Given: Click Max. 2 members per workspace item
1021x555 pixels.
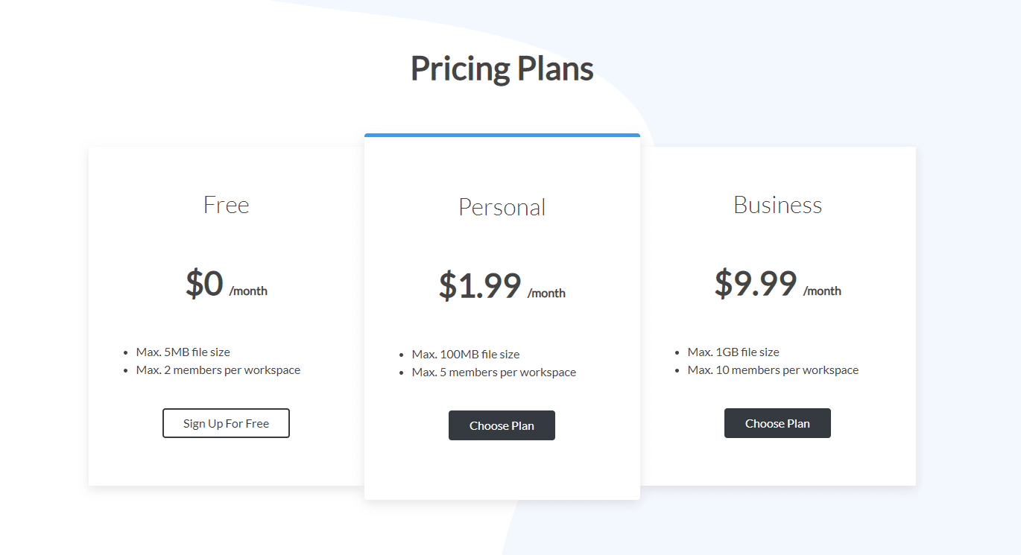Looking at the screenshot, I should [x=218, y=370].
